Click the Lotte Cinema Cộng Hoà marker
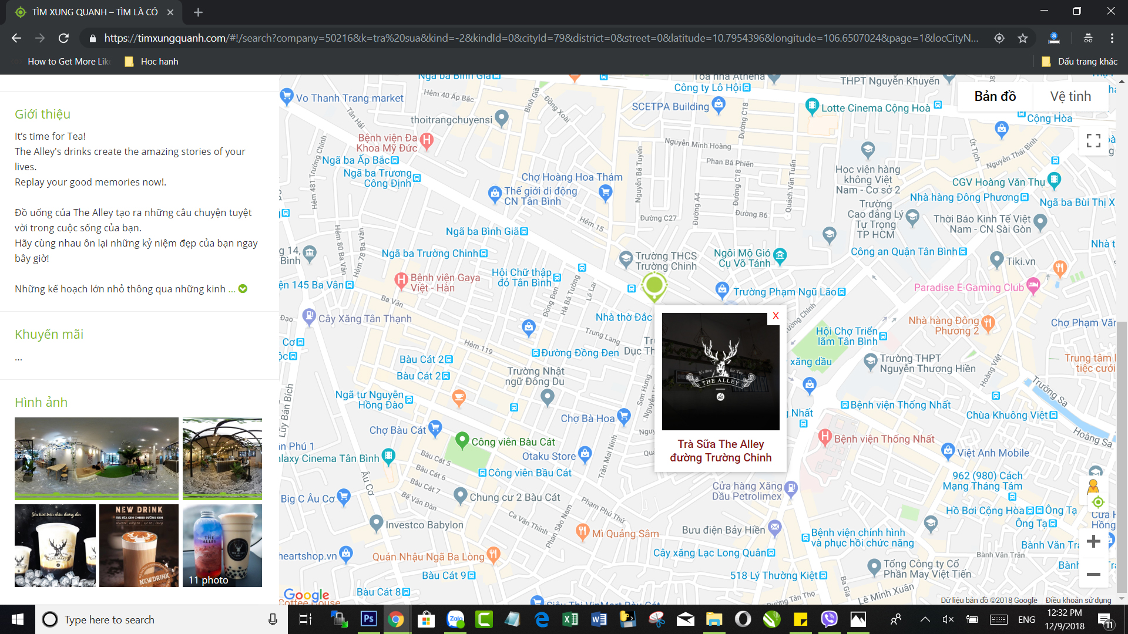Image resolution: width=1128 pixels, height=634 pixels. pos(811,106)
